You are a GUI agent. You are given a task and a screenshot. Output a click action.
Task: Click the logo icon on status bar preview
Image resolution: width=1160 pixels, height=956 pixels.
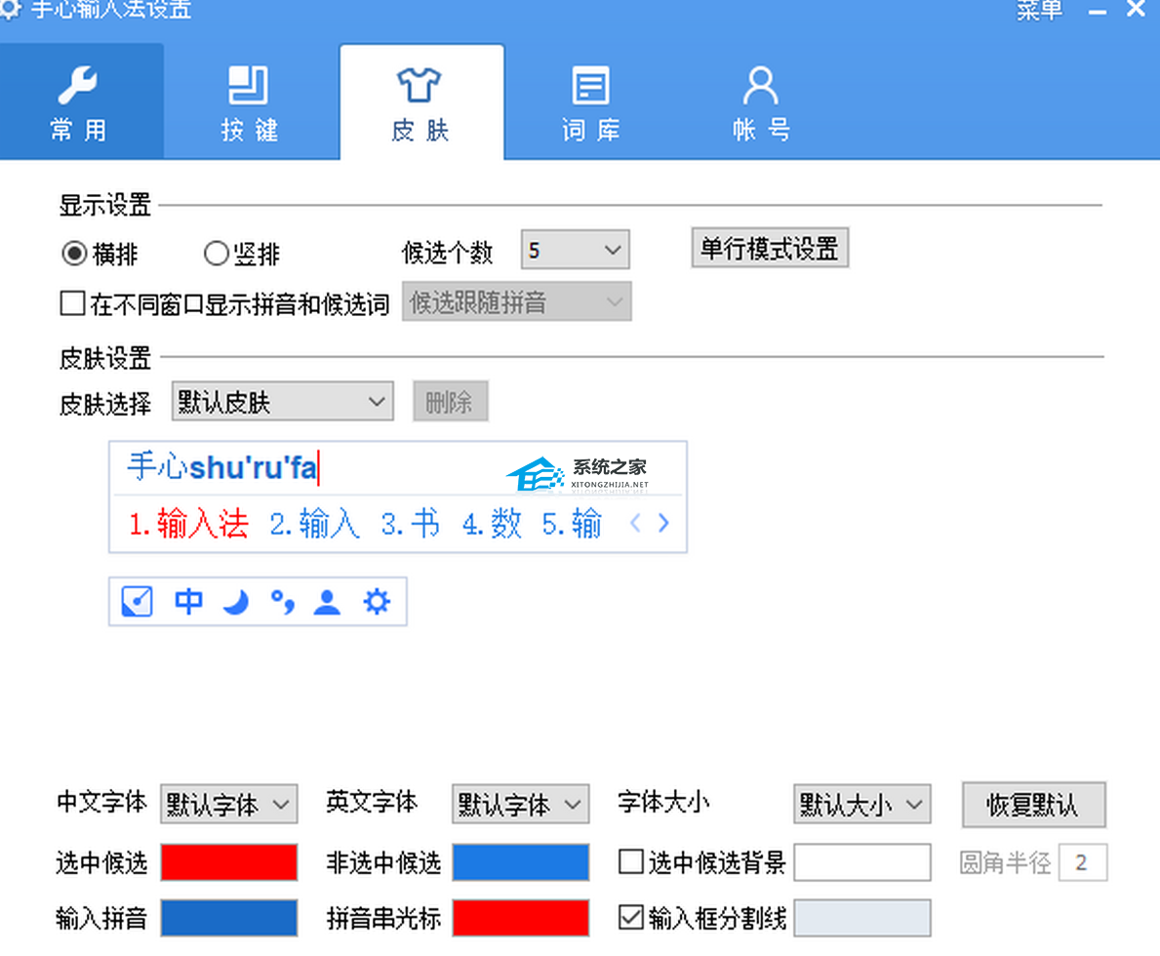click(x=137, y=602)
